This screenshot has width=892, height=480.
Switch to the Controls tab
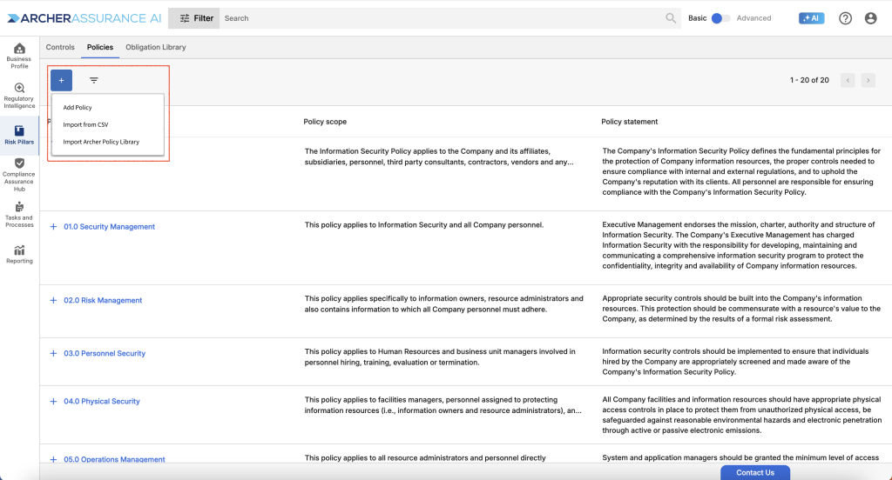pyautogui.click(x=60, y=47)
